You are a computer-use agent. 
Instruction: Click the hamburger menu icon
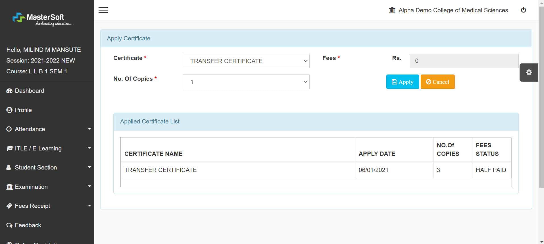tap(103, 10)
